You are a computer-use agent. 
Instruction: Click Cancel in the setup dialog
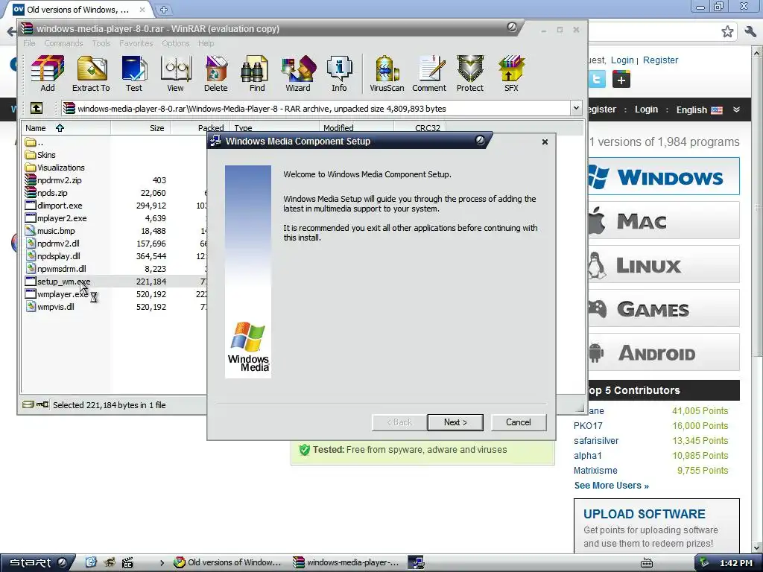tap(519, 422)
